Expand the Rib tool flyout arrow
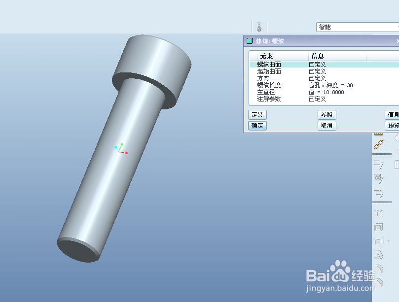Image resolution: width=399 pixels, height=302 pixels. tap(388, 241)
